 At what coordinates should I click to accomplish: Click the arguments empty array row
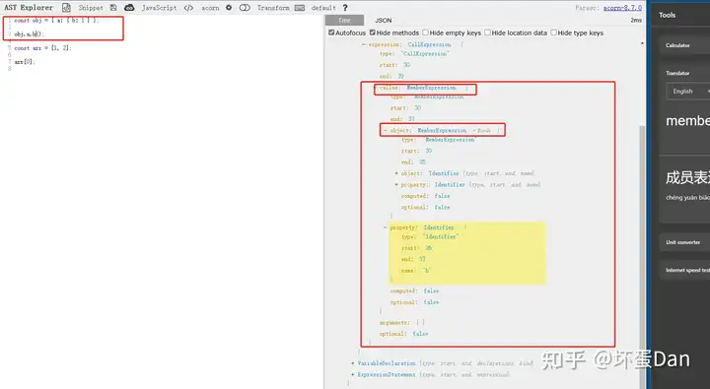[402, 322]
